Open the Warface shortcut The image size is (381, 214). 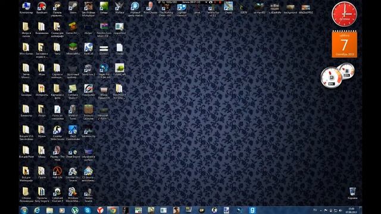(119, 8)
